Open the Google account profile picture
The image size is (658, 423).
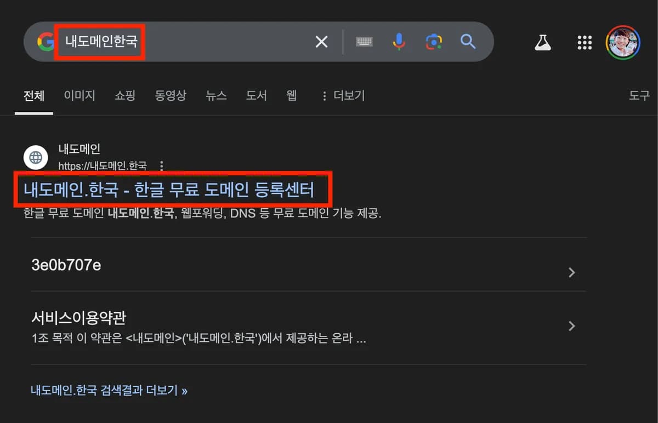(x=622, y=42)
